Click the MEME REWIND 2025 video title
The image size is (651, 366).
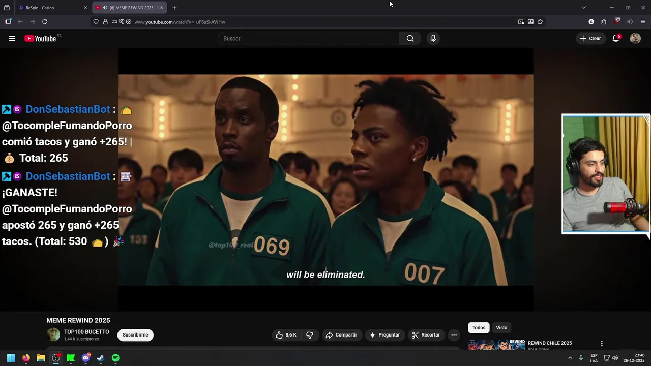pyautogui.click(x=78, y=320)
